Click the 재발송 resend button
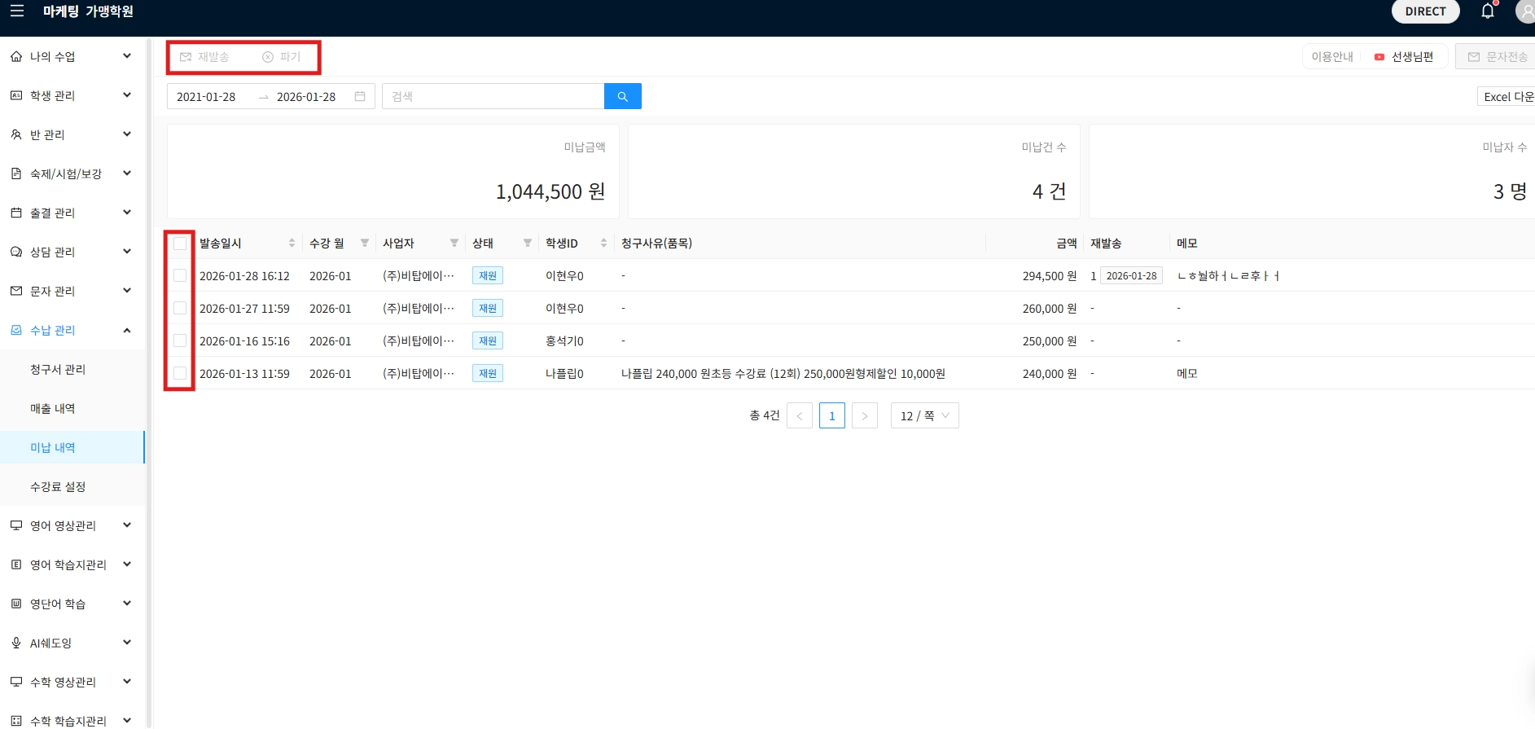This screenshot has height=729, width=1535. [205, 57]
